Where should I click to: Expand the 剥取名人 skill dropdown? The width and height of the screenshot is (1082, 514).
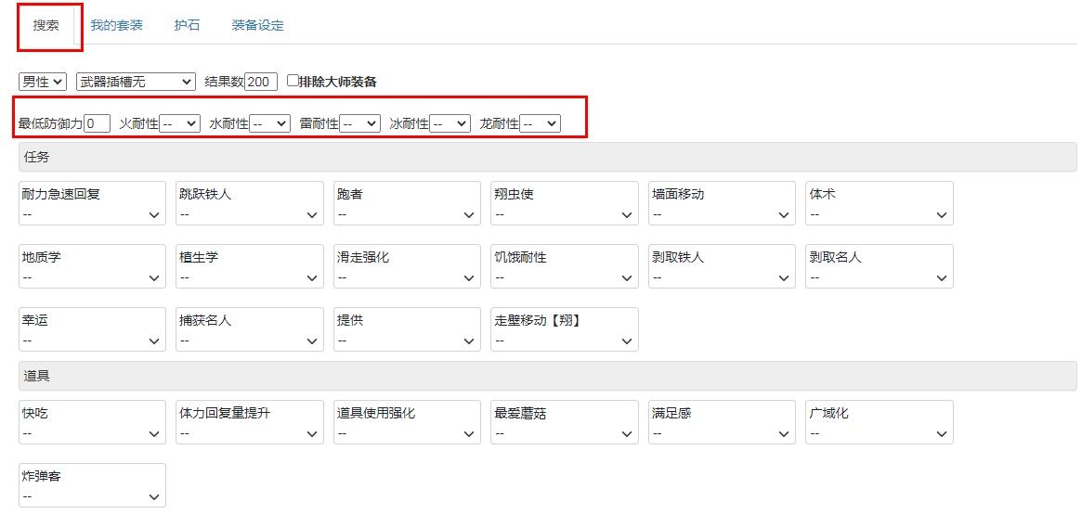coord(880,277)
